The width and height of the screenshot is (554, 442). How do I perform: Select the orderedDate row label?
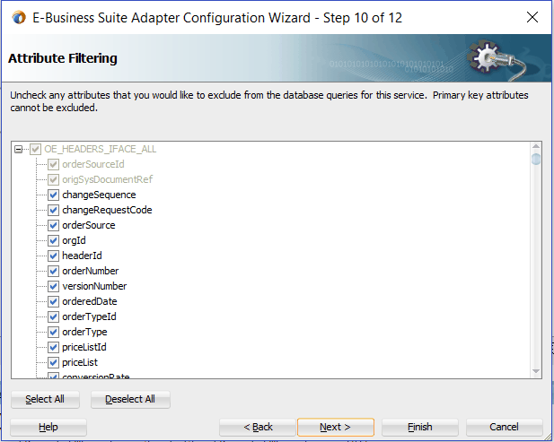[x=90, y=301]
